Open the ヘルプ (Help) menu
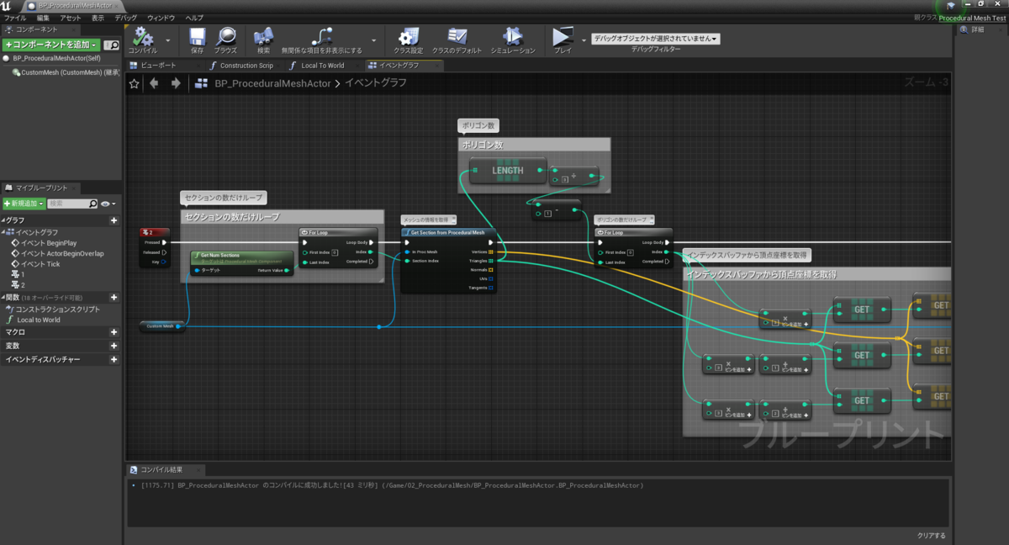Image resolution: width=1009 pixels, height=545 pixels. tap(194, 18)
